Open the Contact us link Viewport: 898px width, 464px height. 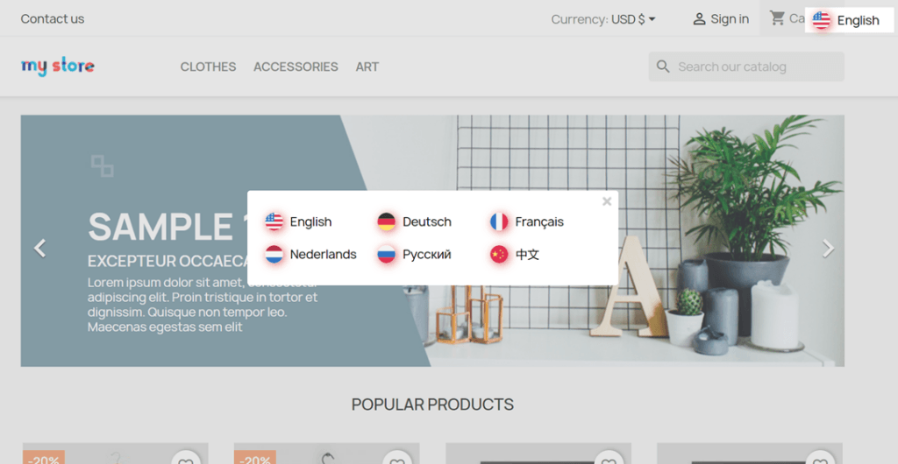pyautogui.click(x=53, y=19)
